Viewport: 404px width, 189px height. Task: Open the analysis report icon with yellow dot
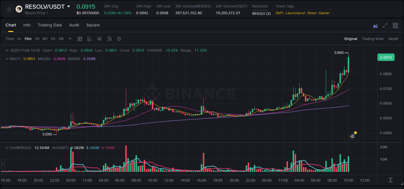tap(352, 136)
